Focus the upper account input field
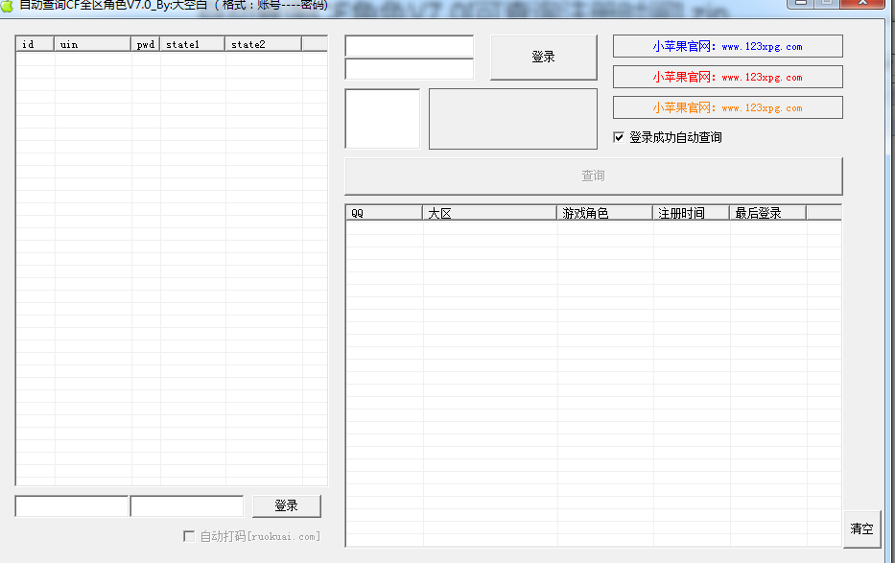This screenshot has height=563, width=895. pos(410,46)
